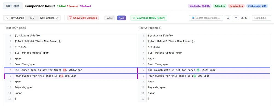Click the highlighted 10 in original text
274x106 pixels.
click(64, 70)
